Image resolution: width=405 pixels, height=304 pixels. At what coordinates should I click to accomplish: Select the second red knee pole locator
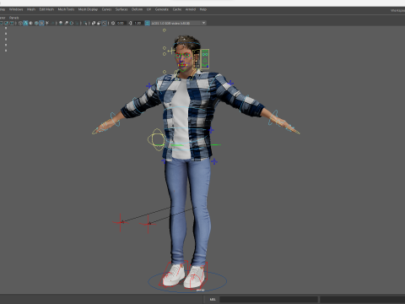tap(148, 224)
